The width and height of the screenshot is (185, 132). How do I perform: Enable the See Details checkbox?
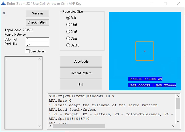coord(28,51)
